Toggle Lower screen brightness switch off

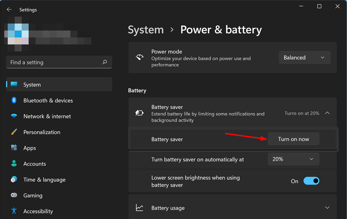311,181
